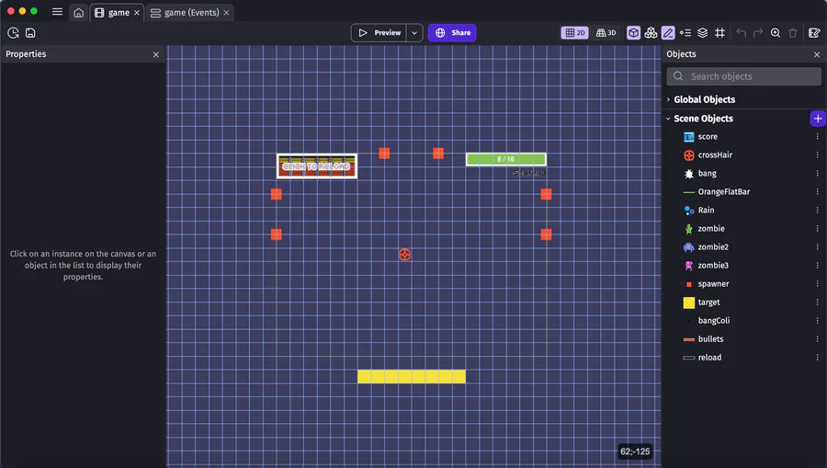Screen dimensions: 827x468
Task: Open the zoom magnifier icon
Action: point(776,33)
